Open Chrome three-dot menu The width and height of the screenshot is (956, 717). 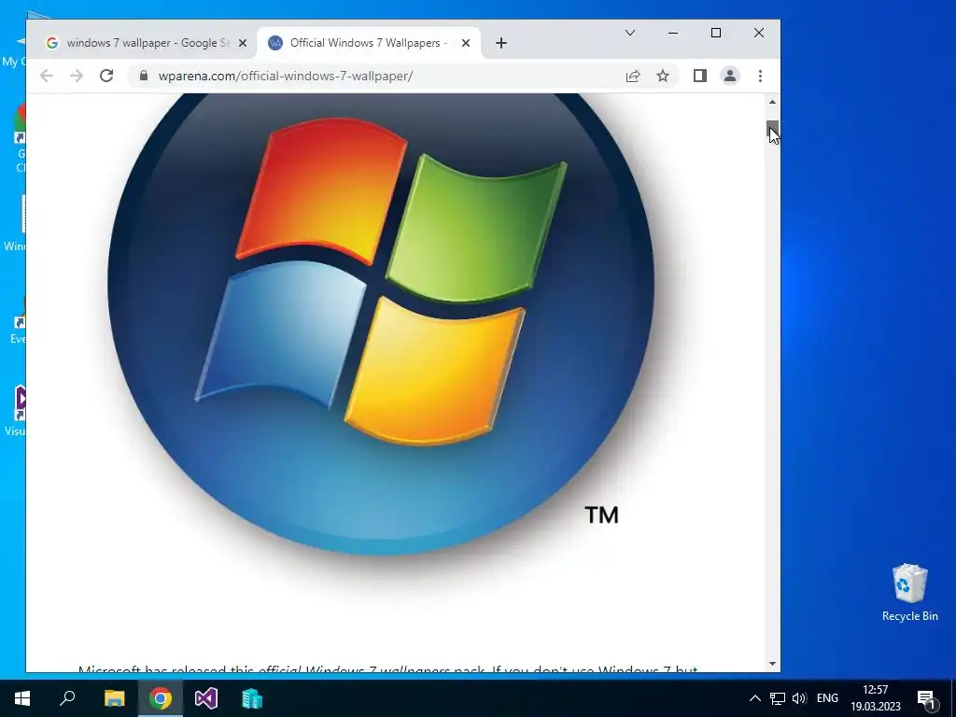click(760, 76)
